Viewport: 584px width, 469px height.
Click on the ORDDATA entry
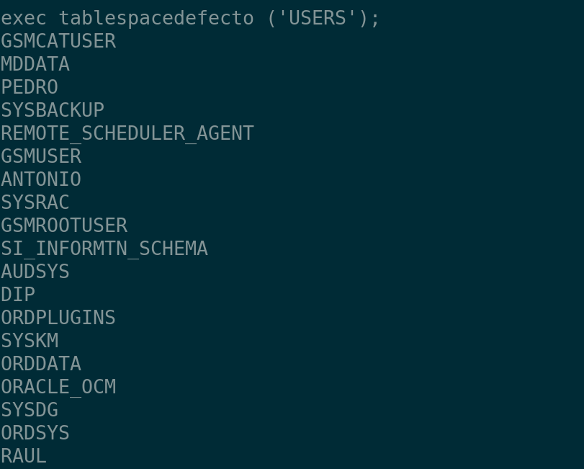(x=41, y=364)
